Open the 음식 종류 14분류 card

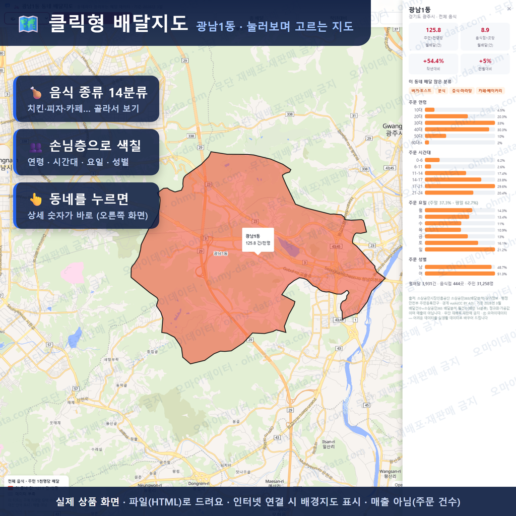pyautogui.click(x=86, y=99)
